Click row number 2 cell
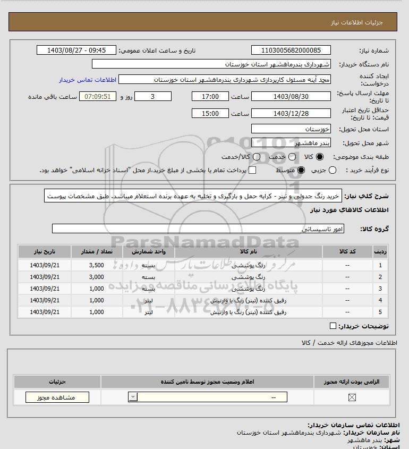 [380, 277]
